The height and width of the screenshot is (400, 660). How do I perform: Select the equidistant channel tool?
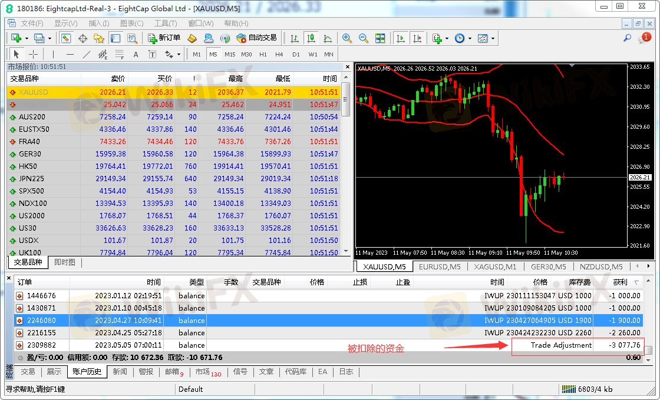click(x=103, y=54)
